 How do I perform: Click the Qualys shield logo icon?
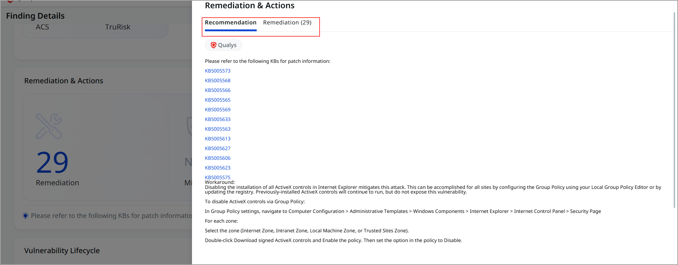tap(214, 45)
